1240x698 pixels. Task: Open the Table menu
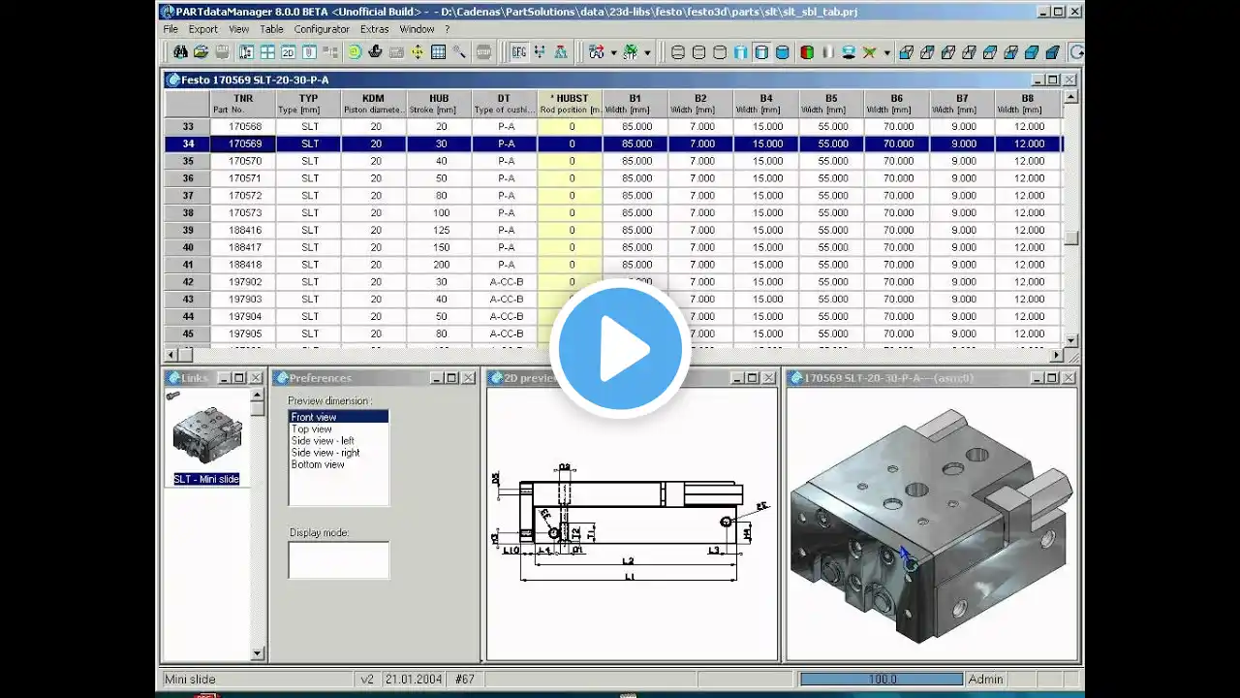click(x=271, y=29)
